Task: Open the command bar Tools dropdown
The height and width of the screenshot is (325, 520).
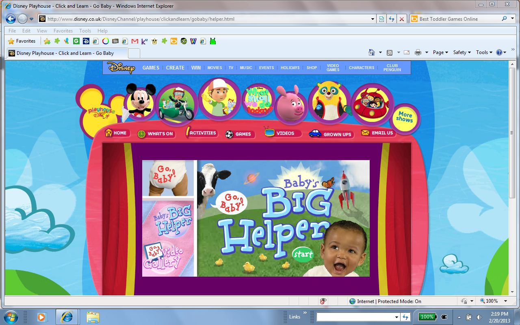Action: coord(484,52)
